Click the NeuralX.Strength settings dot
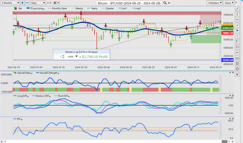The image size is (243, 143). [x=58, y=73]
